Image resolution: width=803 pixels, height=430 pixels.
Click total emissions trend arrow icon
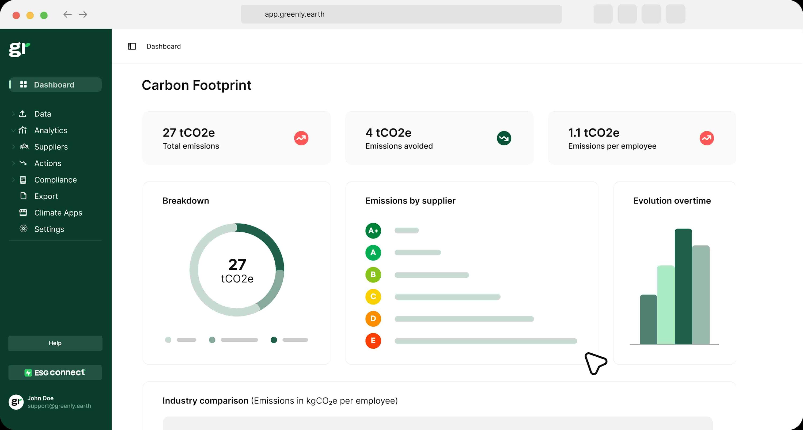301,138
